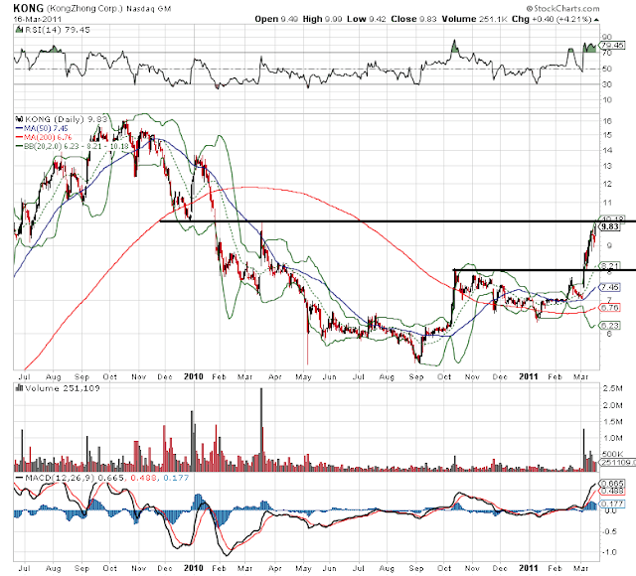
Task: Click the High price value in header
Action: tap(334, 19)
